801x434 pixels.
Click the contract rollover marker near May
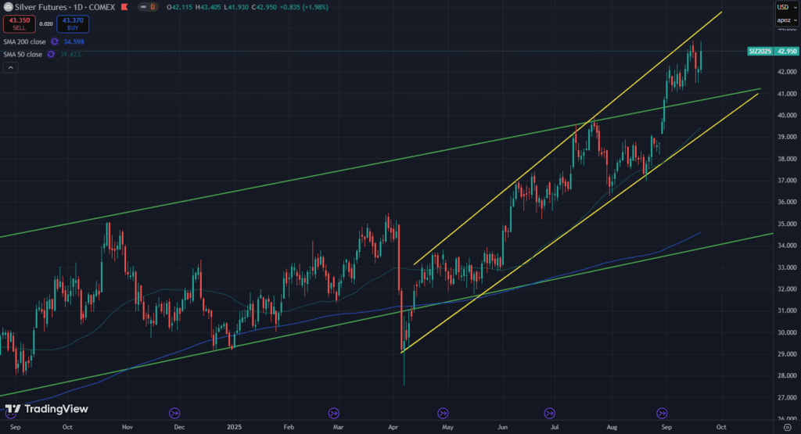click(443, 413)
